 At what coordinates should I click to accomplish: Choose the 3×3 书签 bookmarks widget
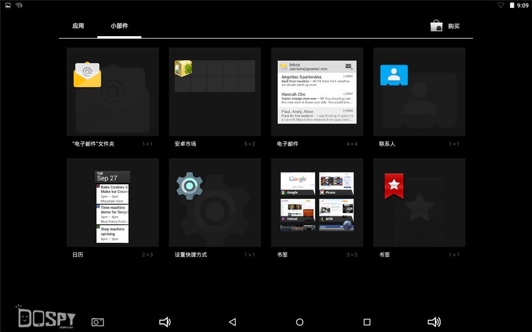tap(317, 203)
